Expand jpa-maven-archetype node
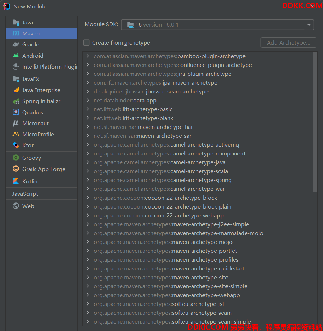 [88, 83]
